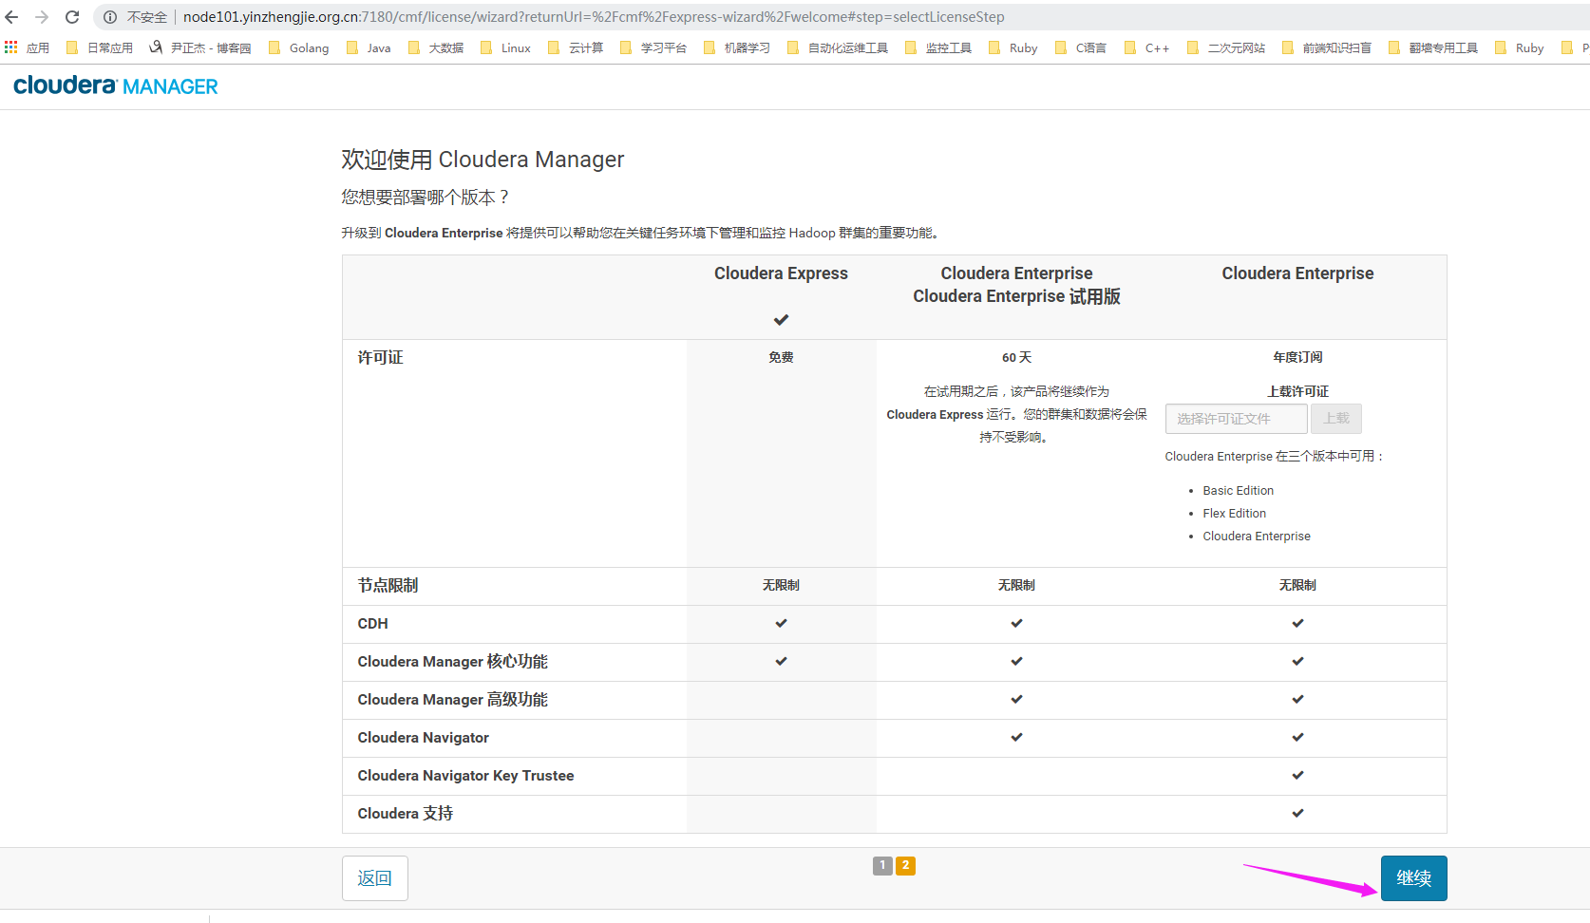
Task: Open the 前端知识扫盲 bookmark folder
Action: [1327, 47]
